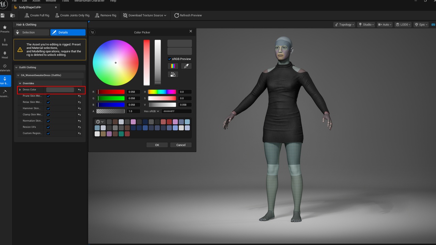Collapse the Outfit Clothing section

pos(16,67)
